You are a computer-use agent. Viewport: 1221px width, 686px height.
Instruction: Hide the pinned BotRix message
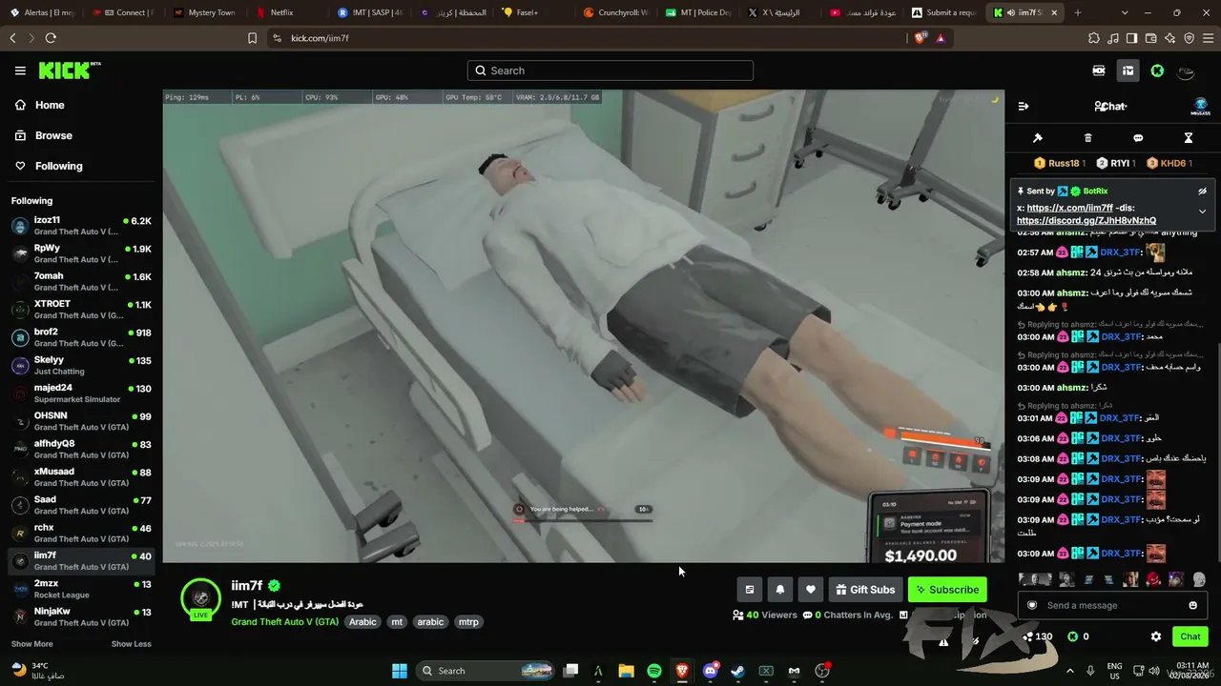click(1202, 192)
